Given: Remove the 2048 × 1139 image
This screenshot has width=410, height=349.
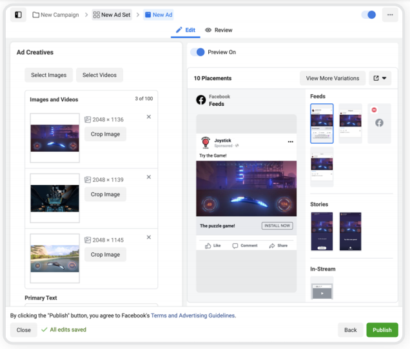Looking at the screenshot, I should (149, 177).
